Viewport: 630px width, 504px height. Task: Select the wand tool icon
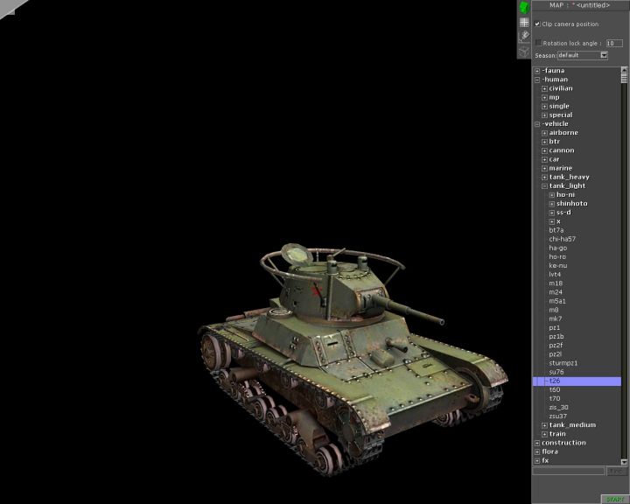tap(524, 37)
